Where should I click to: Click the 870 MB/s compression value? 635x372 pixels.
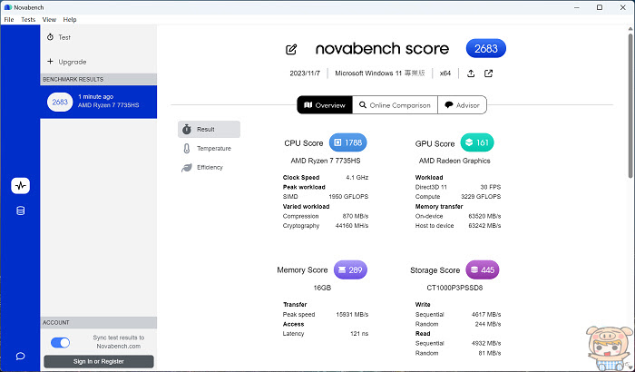click(x=356, y=216)
